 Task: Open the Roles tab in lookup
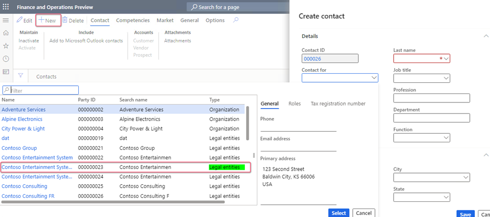(x=295, y=103)
